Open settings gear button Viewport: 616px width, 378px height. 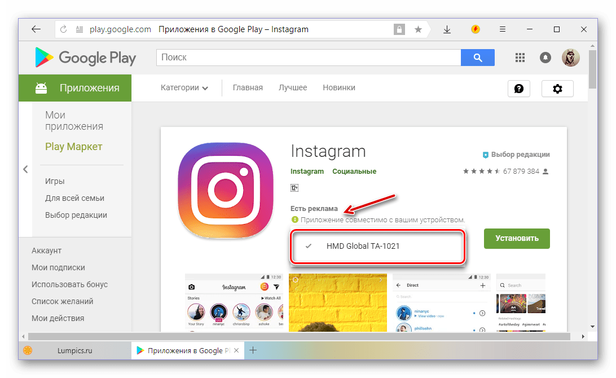pos(557,89)
